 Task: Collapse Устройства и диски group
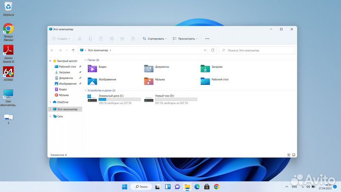coord(85,91)
